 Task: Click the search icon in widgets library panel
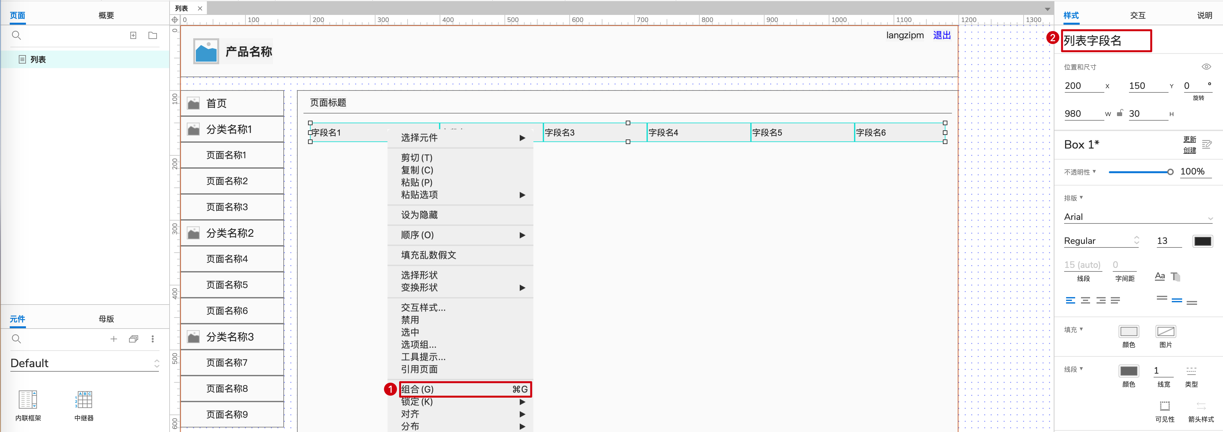pyautogui.click(x=16, y=339)
